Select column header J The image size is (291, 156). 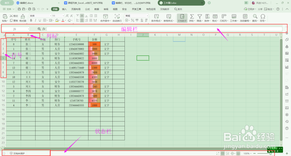(143, 35)
